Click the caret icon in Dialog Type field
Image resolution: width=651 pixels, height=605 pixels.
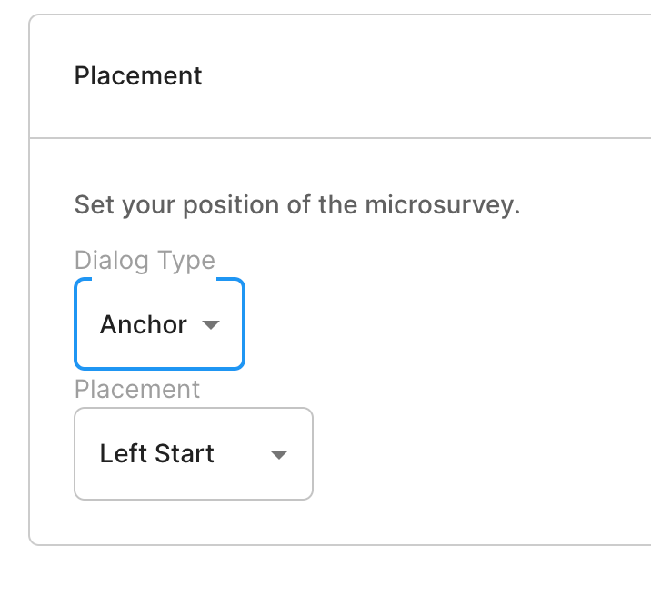[211, 325]
